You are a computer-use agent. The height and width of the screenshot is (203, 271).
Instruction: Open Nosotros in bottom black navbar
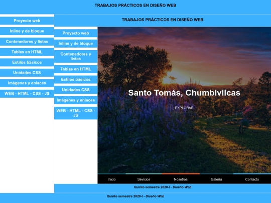[x=181, y=179]
